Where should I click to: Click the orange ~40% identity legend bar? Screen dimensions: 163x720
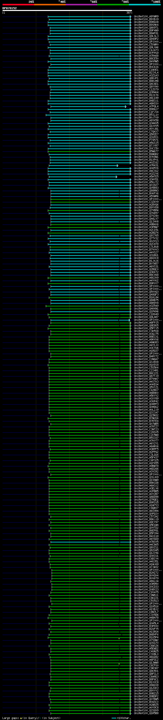[50, 5]
